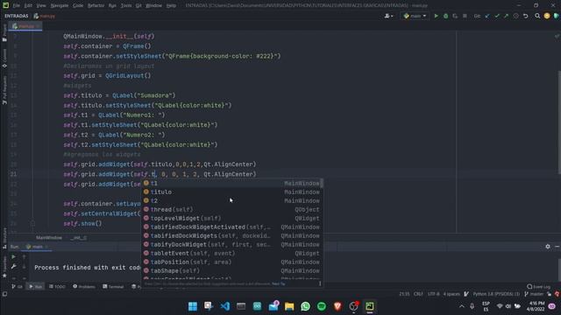Open the user account dropdown icon
The height and width of the screenshot is (315, 561).
pyautogui.click(x=388, y=16)
